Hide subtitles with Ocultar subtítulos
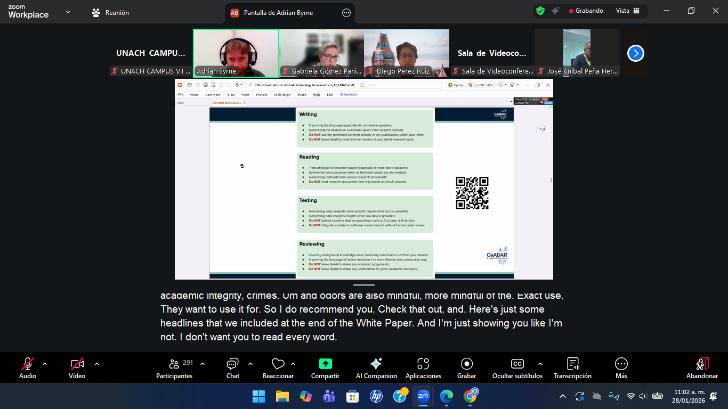 point(517,368)
